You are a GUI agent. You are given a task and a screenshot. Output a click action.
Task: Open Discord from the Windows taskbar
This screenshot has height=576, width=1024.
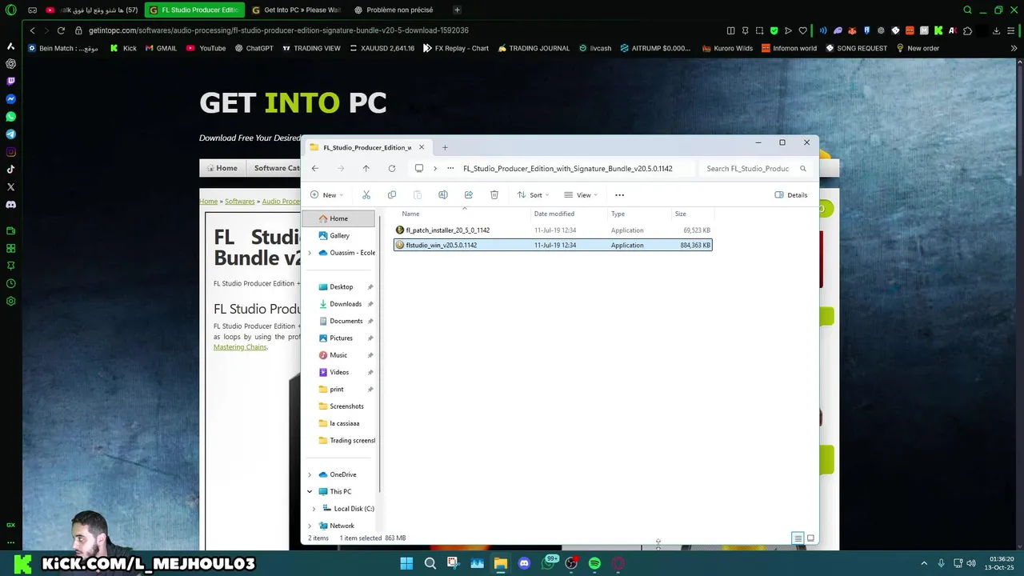point(524,563)
